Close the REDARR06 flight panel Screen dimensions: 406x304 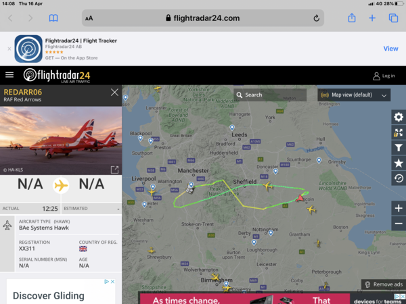pos(114,93)
